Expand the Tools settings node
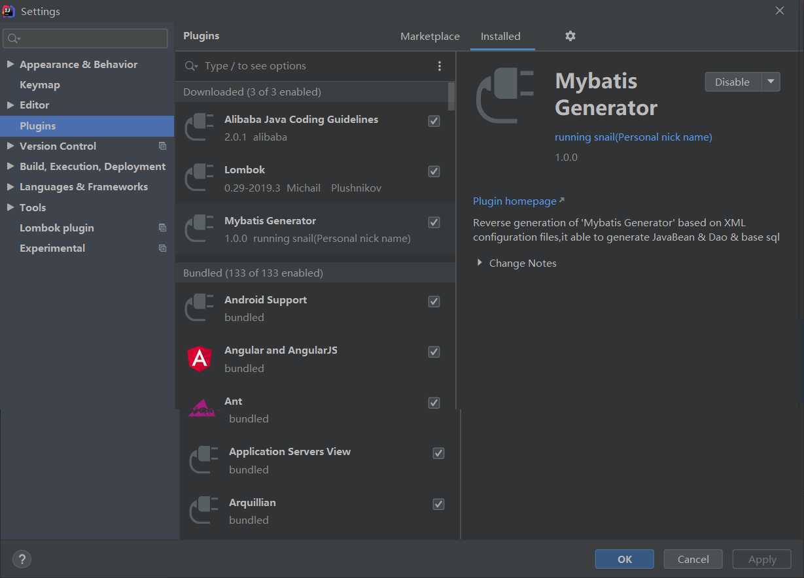The height and width of the screenshot is (578, 804). pyautogui.click(x=10, y=207)
